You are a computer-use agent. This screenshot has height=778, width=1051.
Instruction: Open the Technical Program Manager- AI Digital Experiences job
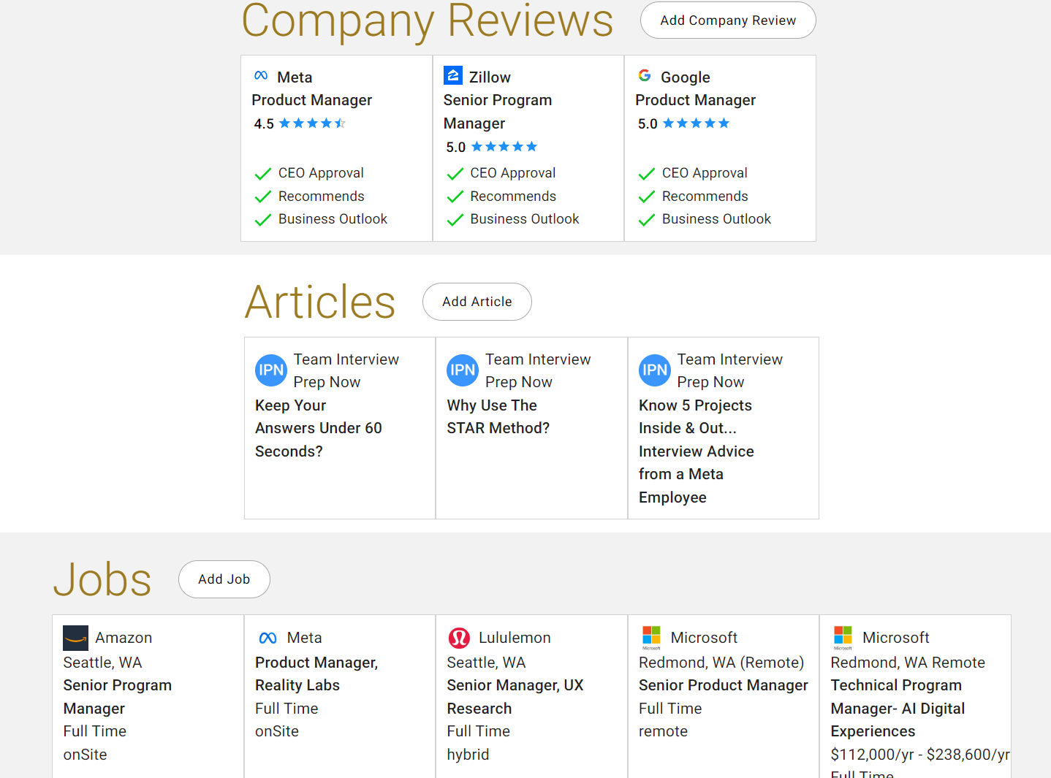point(898,708)
